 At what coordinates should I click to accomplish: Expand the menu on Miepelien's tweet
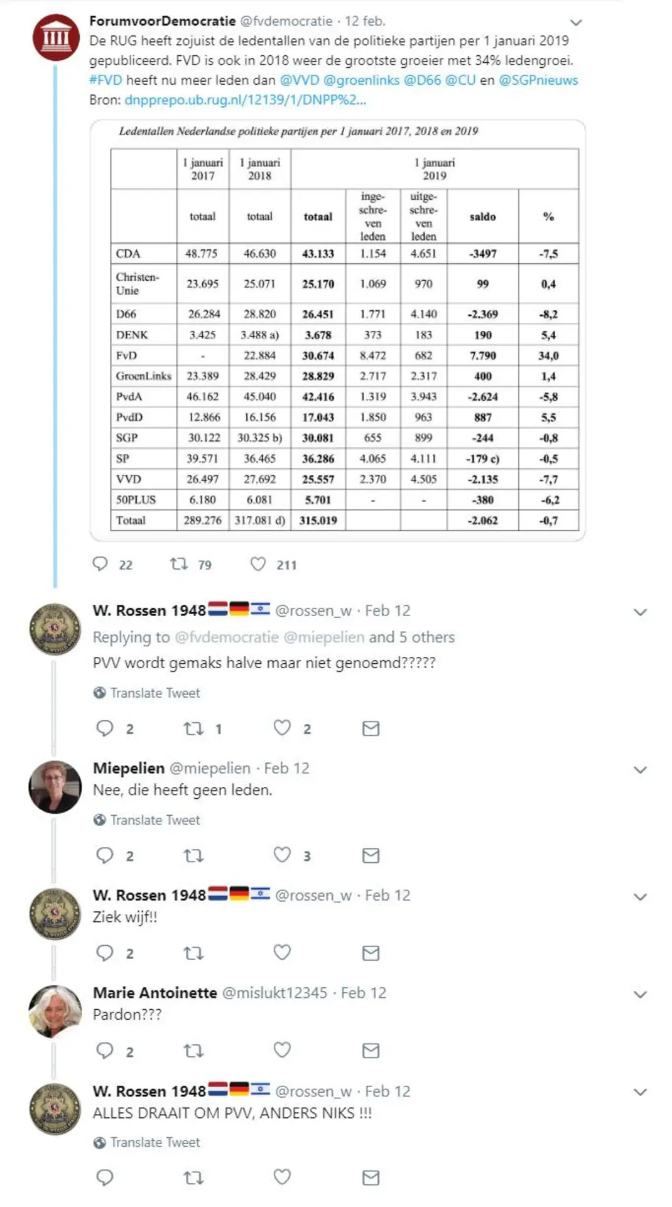click(x=640, y=770)
